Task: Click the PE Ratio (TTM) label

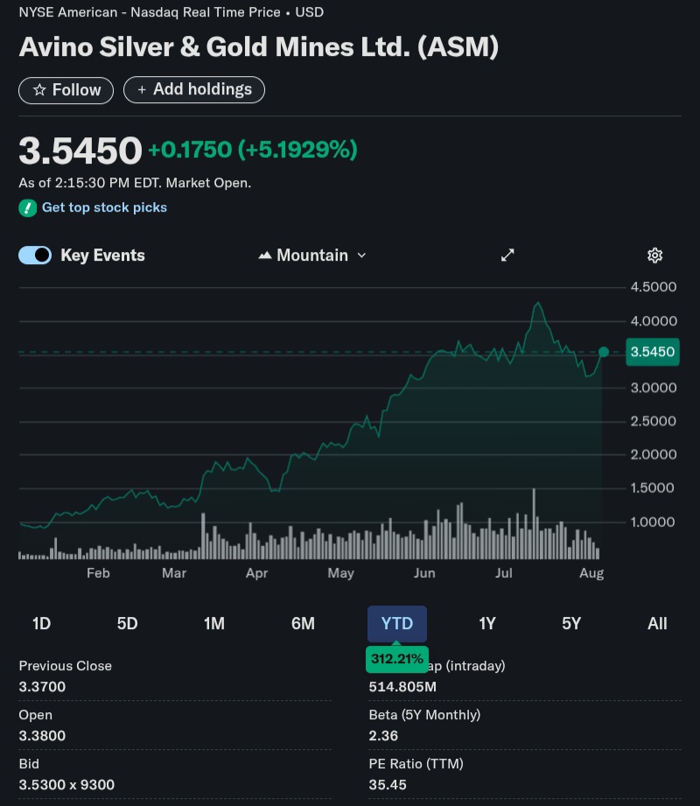Action: click(x=416, y=764)
